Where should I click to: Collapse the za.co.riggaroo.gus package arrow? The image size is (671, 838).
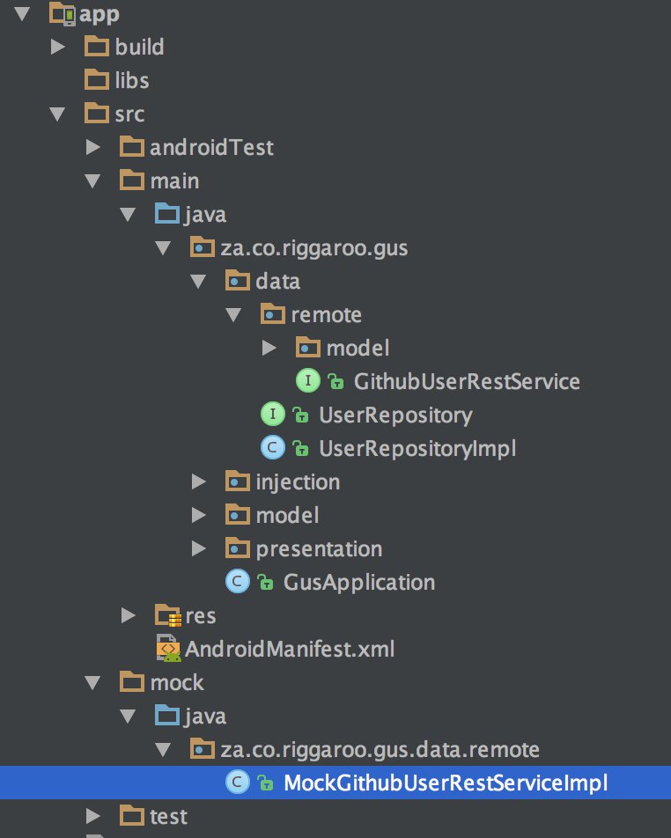pyautogui.click(x=163, y=248)
